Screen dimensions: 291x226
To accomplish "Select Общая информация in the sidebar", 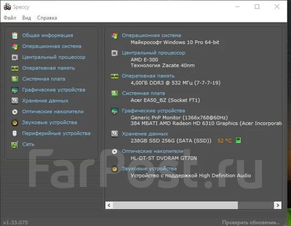I will (47, 35).
